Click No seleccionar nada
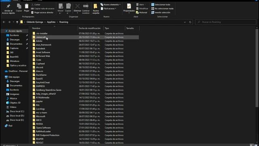This screenshot has width=259, height=146. click(162, 9)
